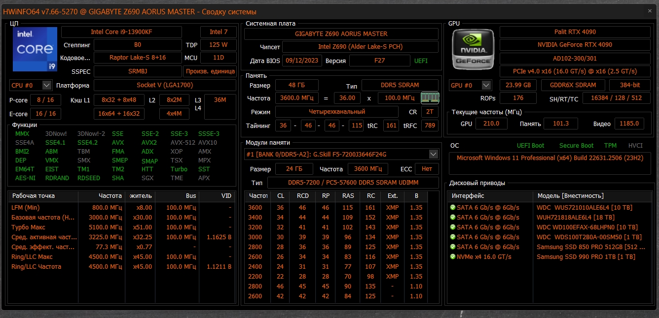Click the Raptor Lake-S 8+16 codename field
Screen dimensions: 659x318
[138, 58]
